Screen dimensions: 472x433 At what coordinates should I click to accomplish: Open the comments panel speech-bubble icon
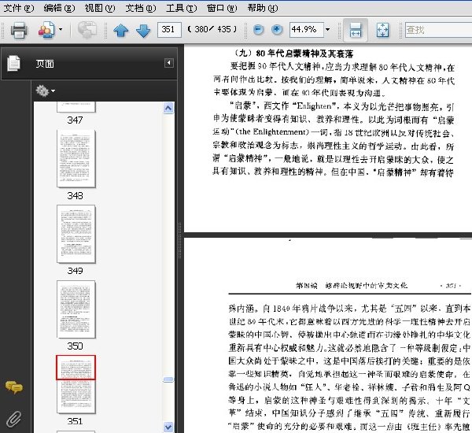pyautogui.click(x=14, y=387)
